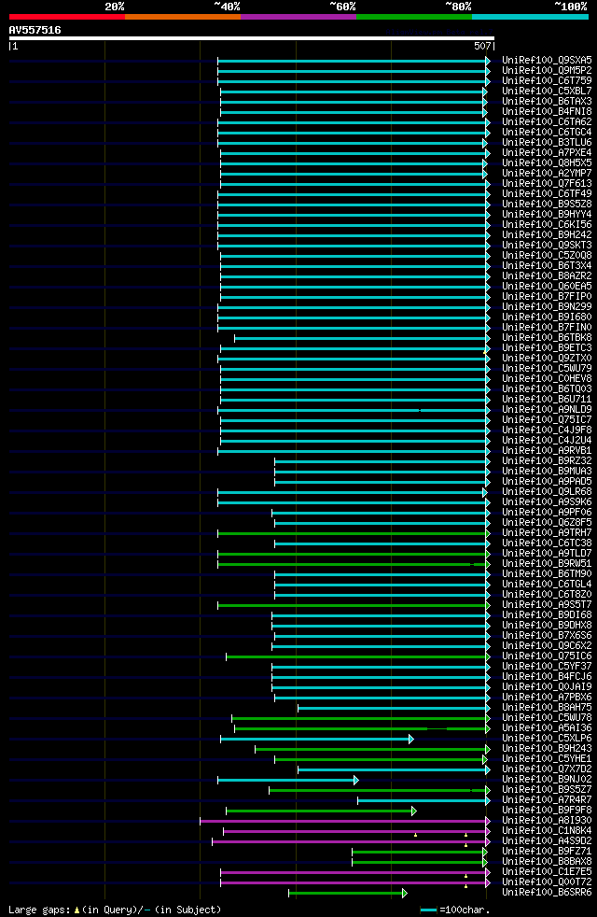Screen dimensions: 597x917
Task: Click the white query sequence bar
Action: 252,38
